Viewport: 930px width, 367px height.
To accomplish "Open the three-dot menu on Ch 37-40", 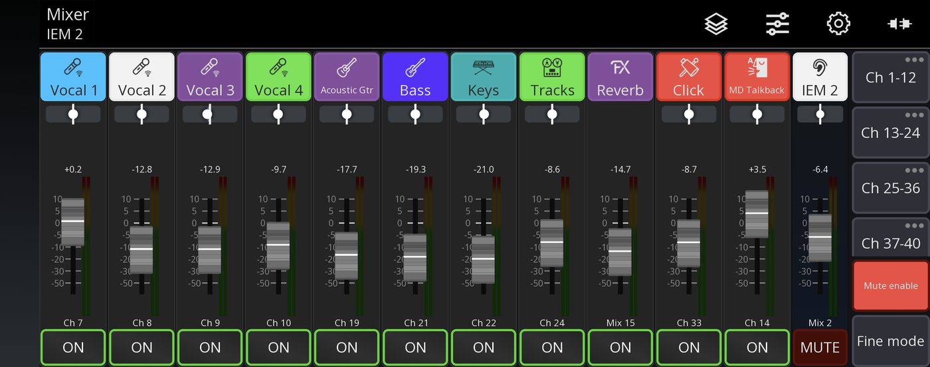I will 915,226.
